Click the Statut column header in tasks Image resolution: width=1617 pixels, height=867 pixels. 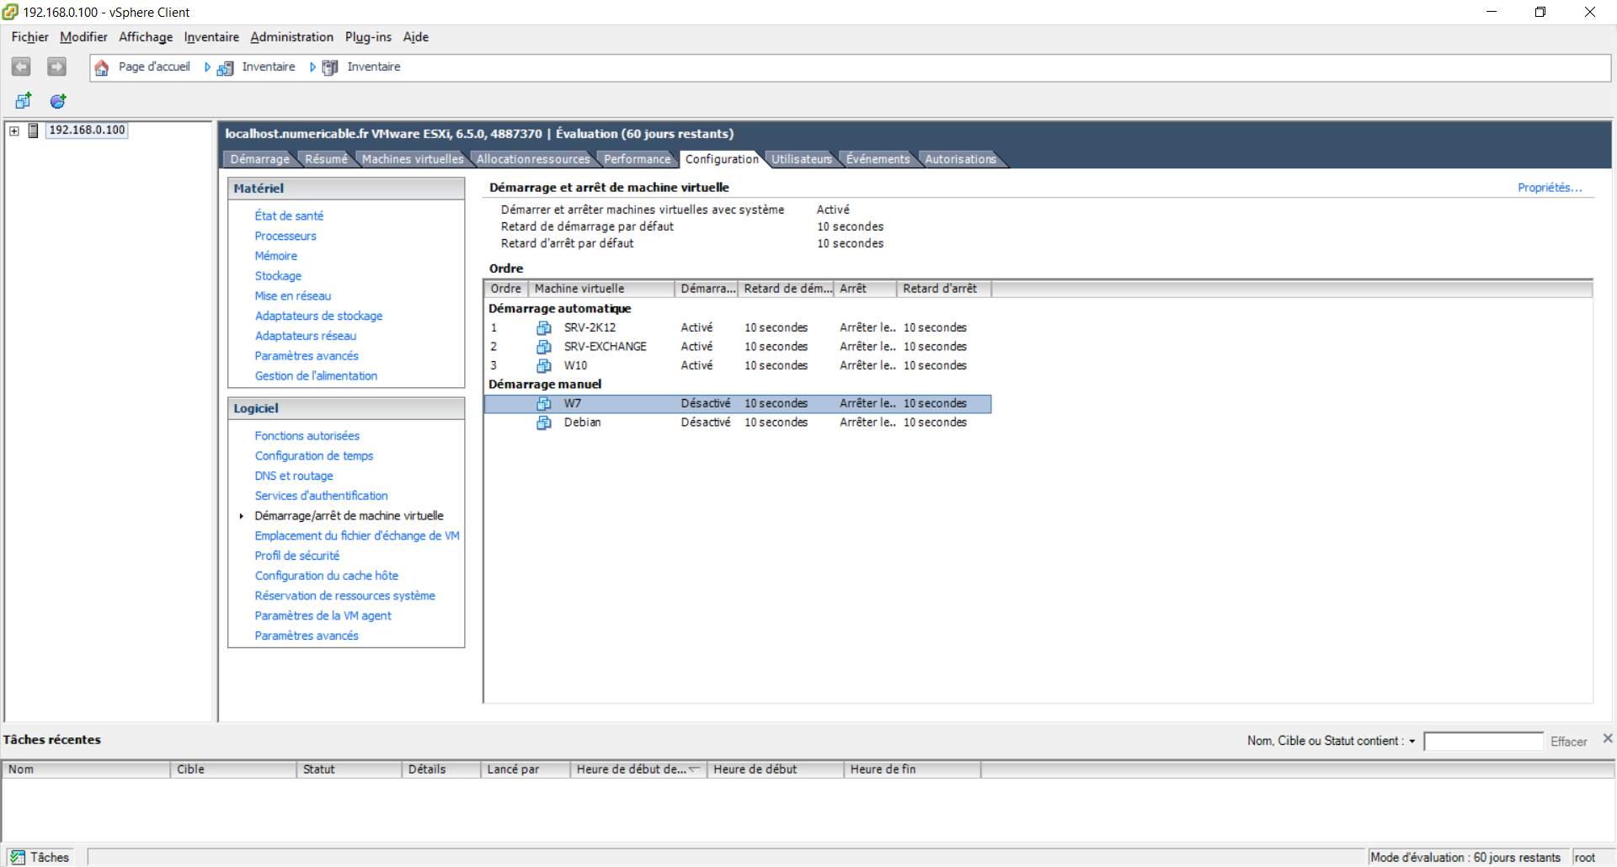[349, 769]
